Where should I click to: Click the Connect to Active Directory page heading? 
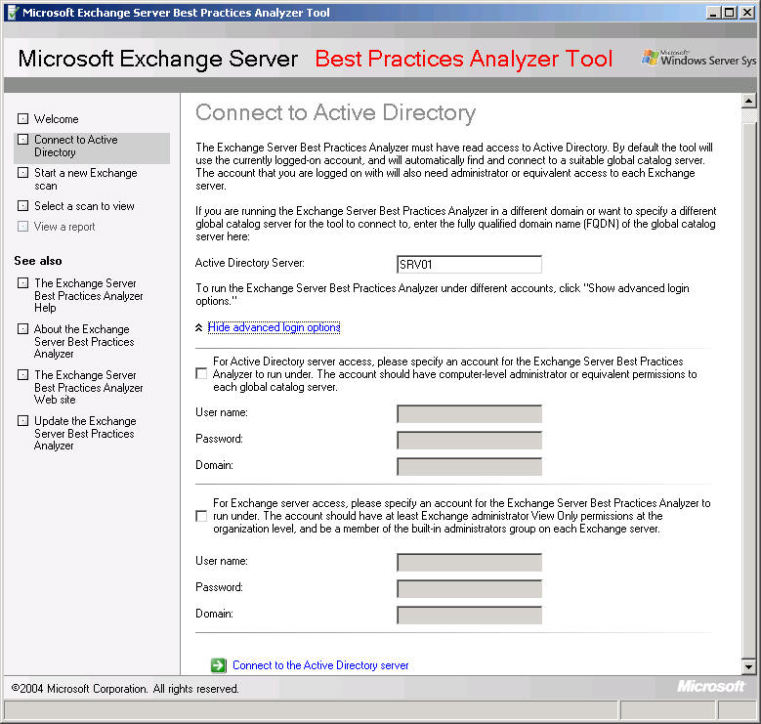(x=335, y=112)
